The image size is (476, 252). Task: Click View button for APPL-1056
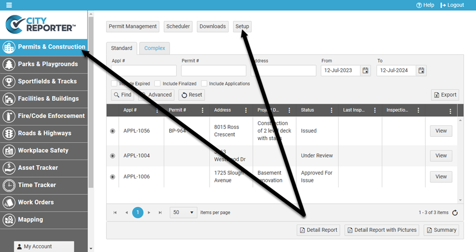pyautogui.click(x=441, y=131)
